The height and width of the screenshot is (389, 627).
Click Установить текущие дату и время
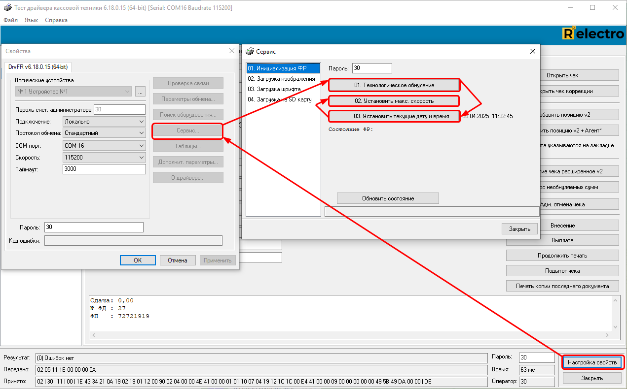pos(394,116)
